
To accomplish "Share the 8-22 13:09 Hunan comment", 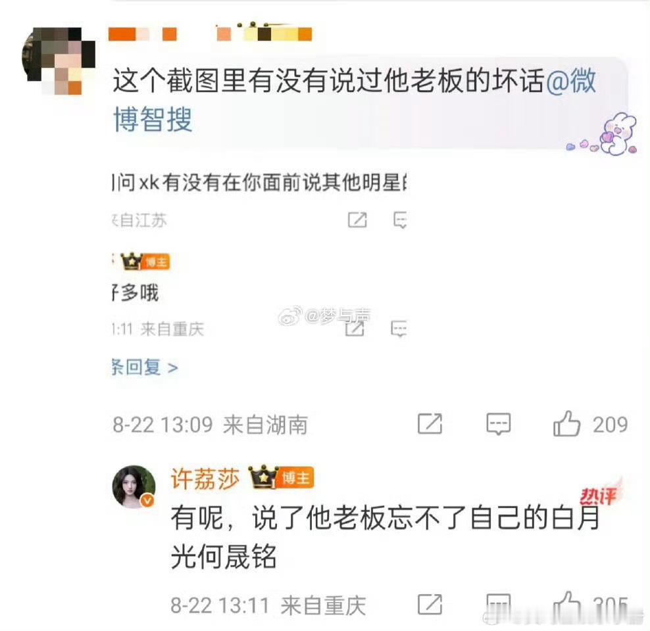I will (x=430, y=424).
